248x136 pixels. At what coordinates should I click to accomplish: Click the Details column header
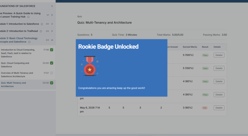(x=217, y=47)
